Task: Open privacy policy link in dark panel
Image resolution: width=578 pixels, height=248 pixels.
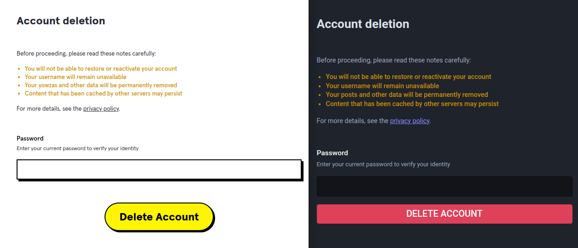Action: [x=409, y=121]
